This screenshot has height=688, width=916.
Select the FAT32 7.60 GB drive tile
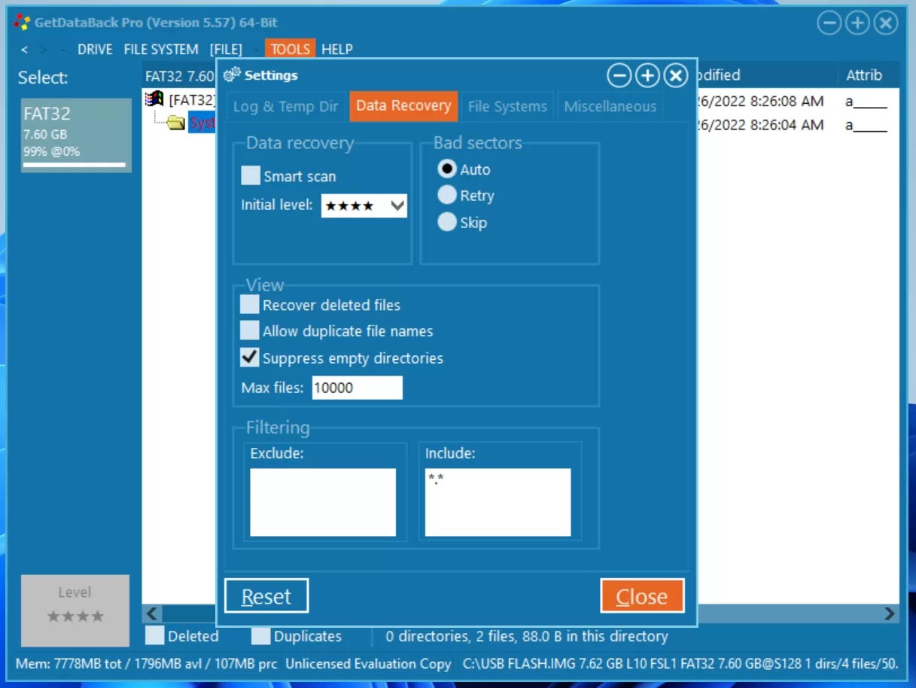pyautogui.click(x=76, y=135)
